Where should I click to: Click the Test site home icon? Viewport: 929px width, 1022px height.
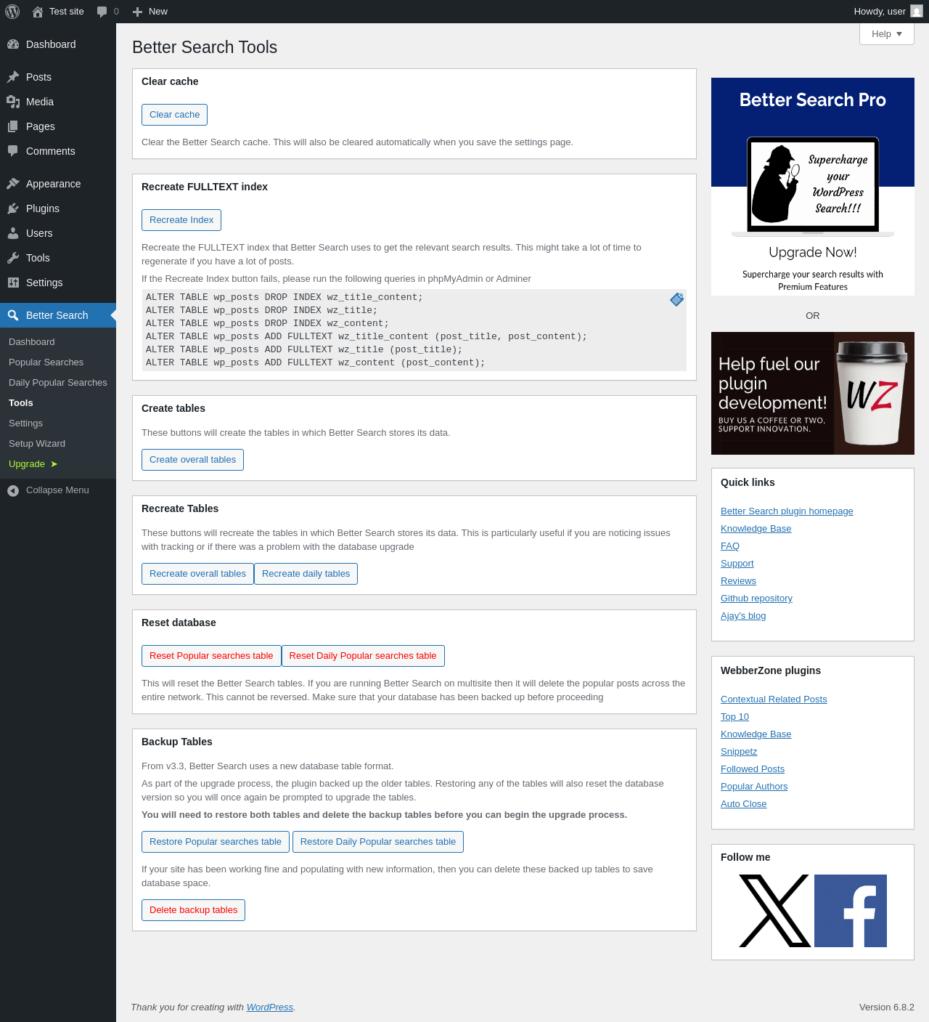click(x=38, y=12)
